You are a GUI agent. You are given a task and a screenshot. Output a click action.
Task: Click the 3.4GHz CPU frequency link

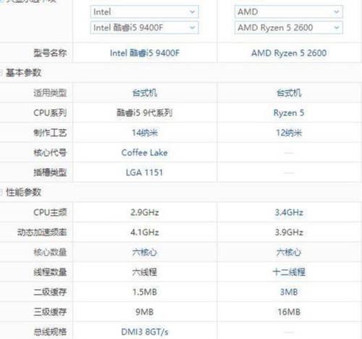pos(289,212)
